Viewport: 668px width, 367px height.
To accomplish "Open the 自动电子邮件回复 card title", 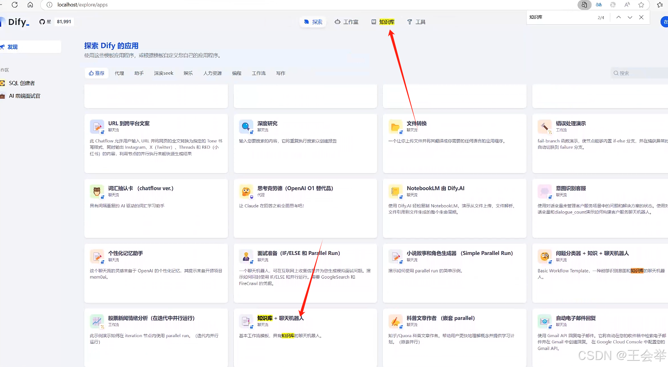I will click(576, 318).
